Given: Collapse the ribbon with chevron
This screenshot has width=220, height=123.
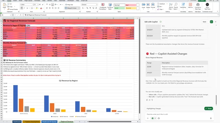Looking at the screenshot, I should click(218, 11).
